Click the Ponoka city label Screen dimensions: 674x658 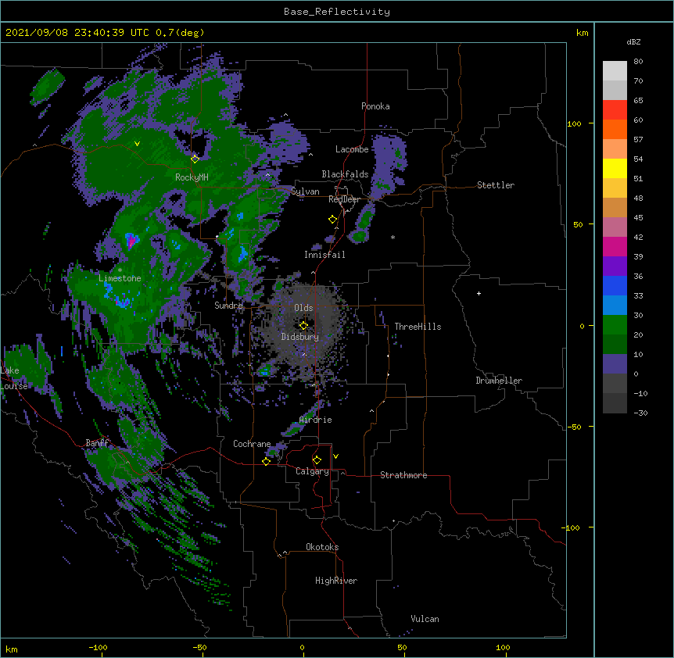375,106
